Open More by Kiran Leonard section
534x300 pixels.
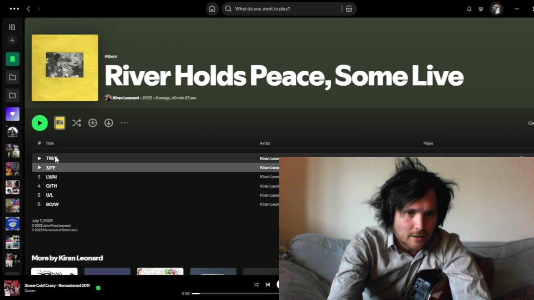pos(67,258)
